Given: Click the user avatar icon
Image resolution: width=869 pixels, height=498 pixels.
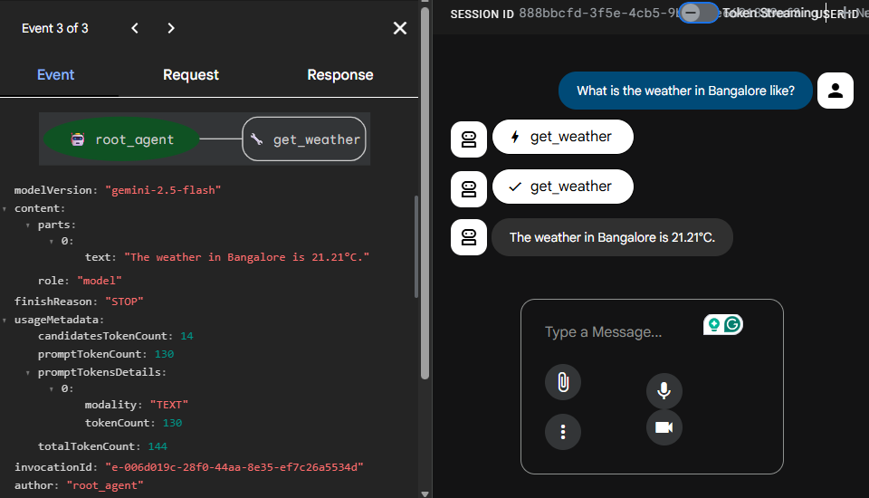Looking at the screenshot, I should pos(835,91).
